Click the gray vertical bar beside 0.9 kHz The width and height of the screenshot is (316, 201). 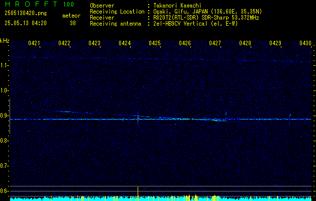tap(10, 116)
